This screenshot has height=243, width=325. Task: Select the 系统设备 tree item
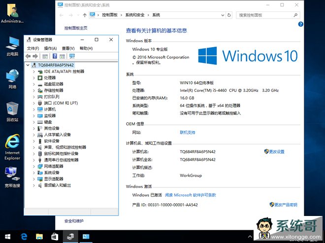[x=52, y=172]
